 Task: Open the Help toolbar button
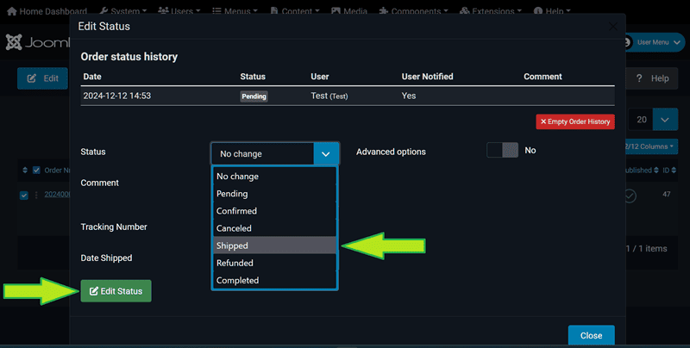click(x=651, y=78)
